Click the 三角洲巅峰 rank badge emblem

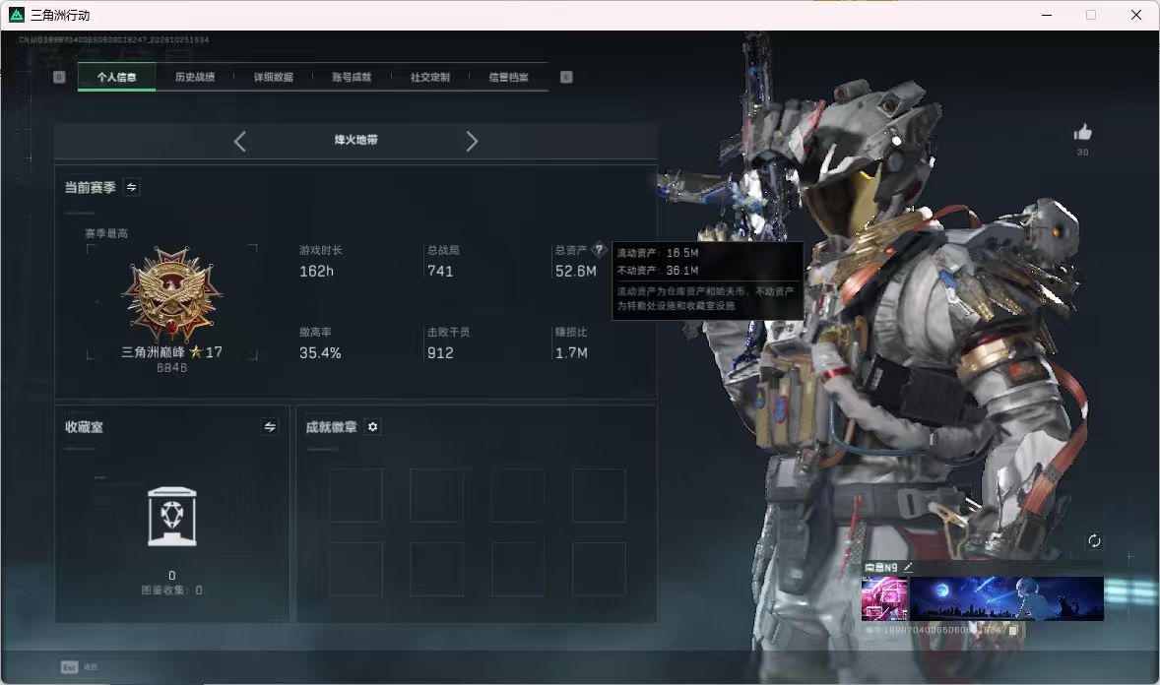(x=171, y=293)
